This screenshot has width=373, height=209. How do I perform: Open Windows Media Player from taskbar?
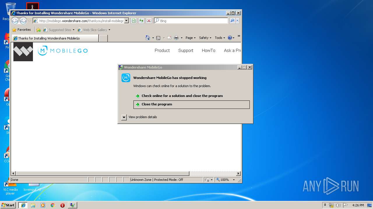coord(43,205)
